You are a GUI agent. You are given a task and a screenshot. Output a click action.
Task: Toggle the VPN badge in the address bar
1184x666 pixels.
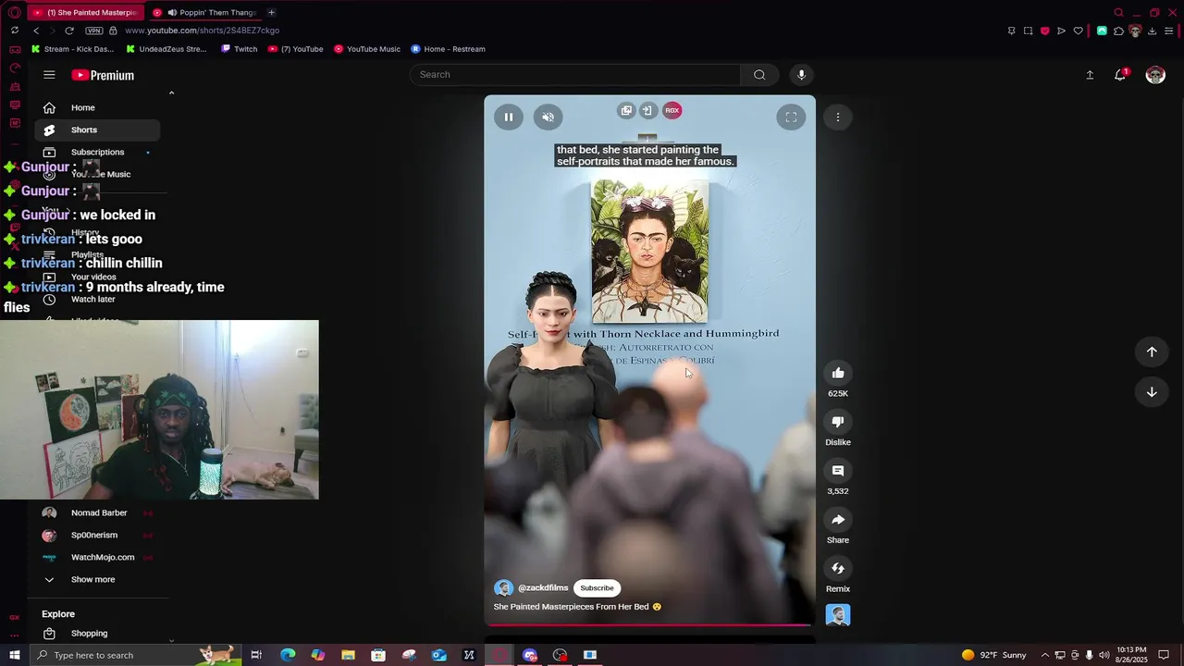click(x=93, y=31)
